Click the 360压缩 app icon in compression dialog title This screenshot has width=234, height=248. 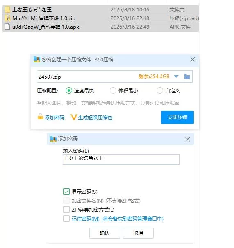tap(37, 60)
